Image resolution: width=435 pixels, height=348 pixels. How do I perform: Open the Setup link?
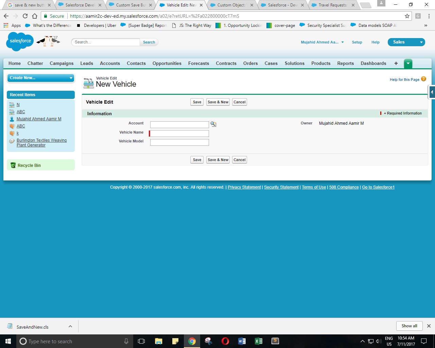pyautogui.click(x=357, y=42)
